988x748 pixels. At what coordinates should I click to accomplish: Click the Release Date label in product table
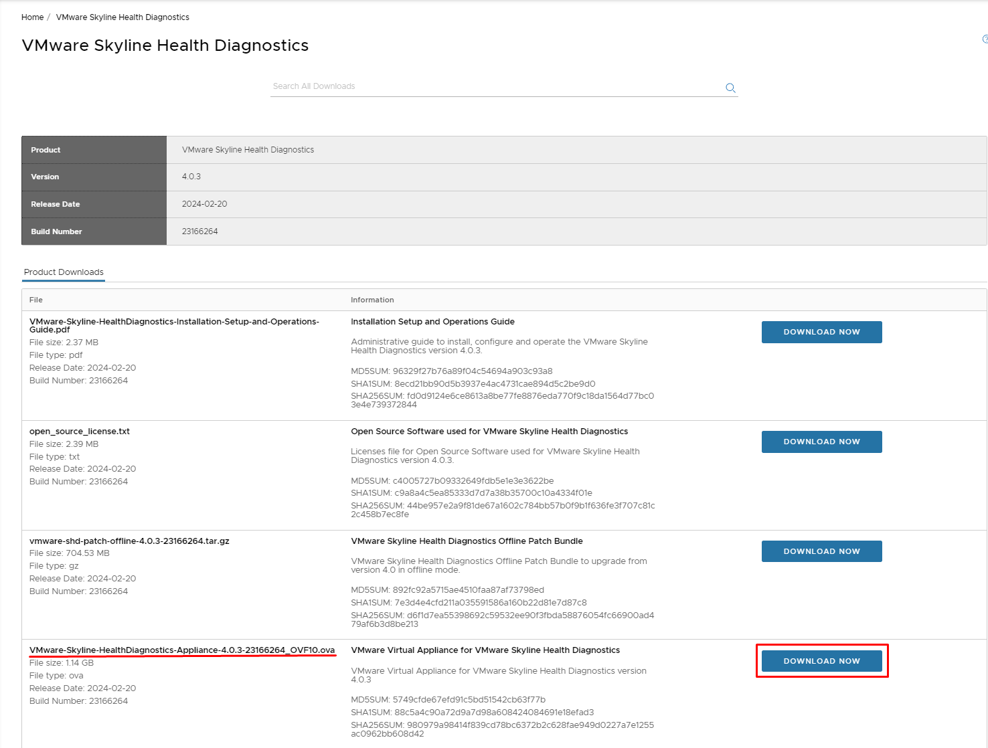[55, 204]
